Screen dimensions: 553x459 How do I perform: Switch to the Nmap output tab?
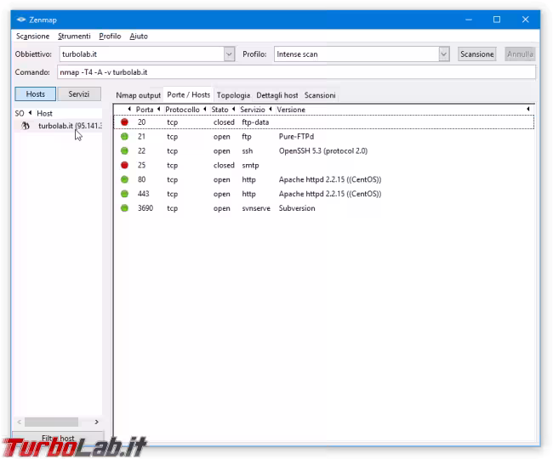point(138,95)
